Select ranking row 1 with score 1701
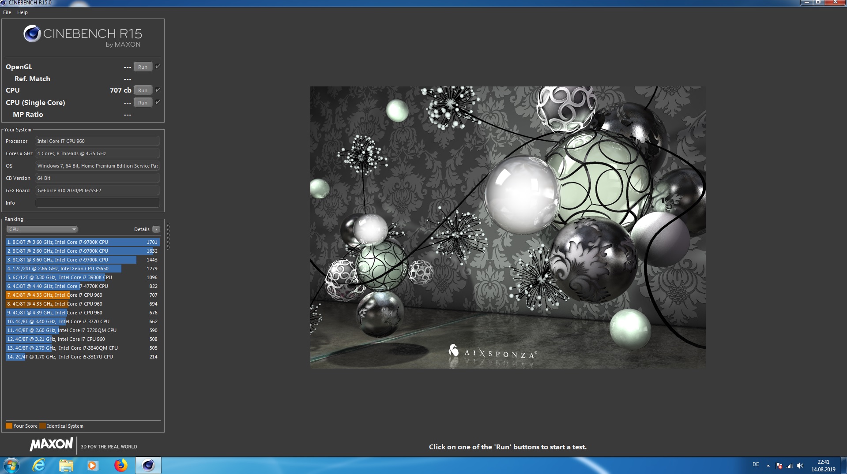 (83, 242)
